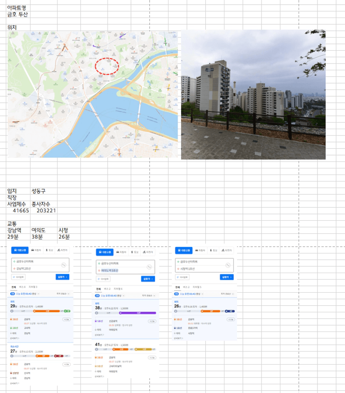Viewport: 345px width, 393px height.
Task: Select 자전거 bicycle mode in 강남역 panel
Action: pyautogui.click(x=62, y=250)
